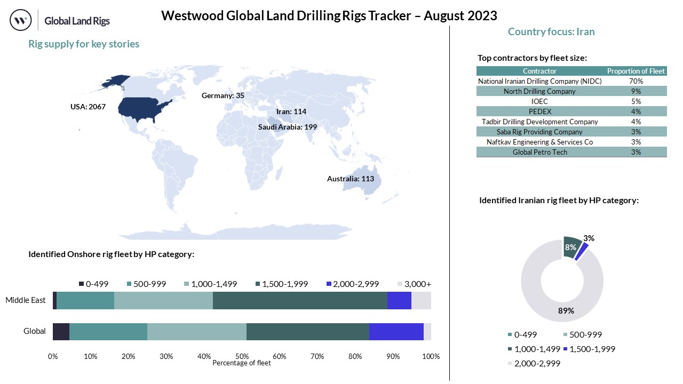Click the 0-499 segment of the Global bar
Image resolution: width=683 pixels, height=384 pixels.
[x=61, y=331]
